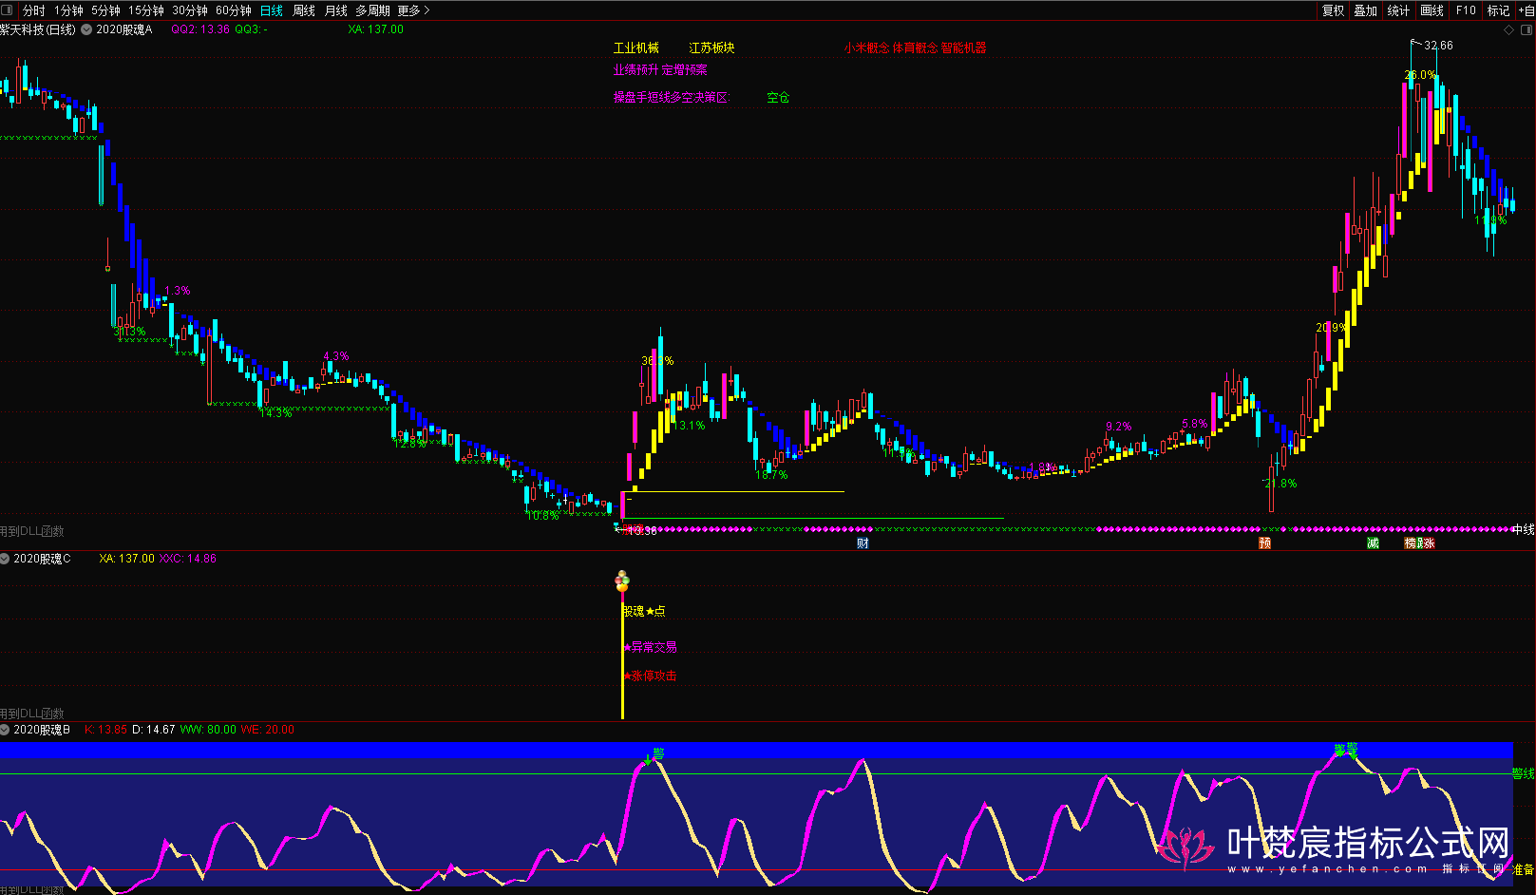Click the QQ2: 13.36 value
The image size is (1536, 895).
[x=200, y=29]
